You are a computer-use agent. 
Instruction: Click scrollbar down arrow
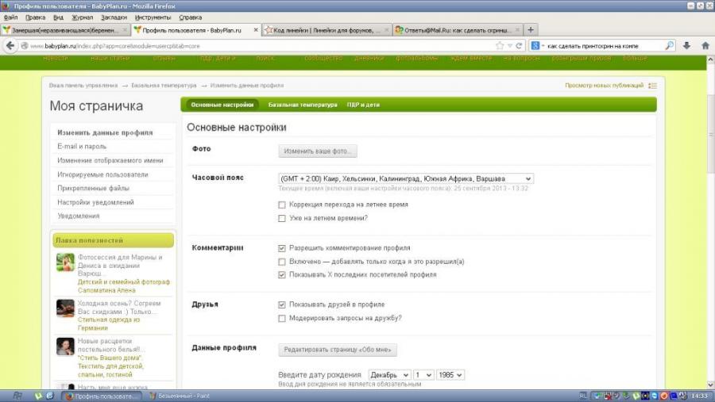click(x=710, y=385)
